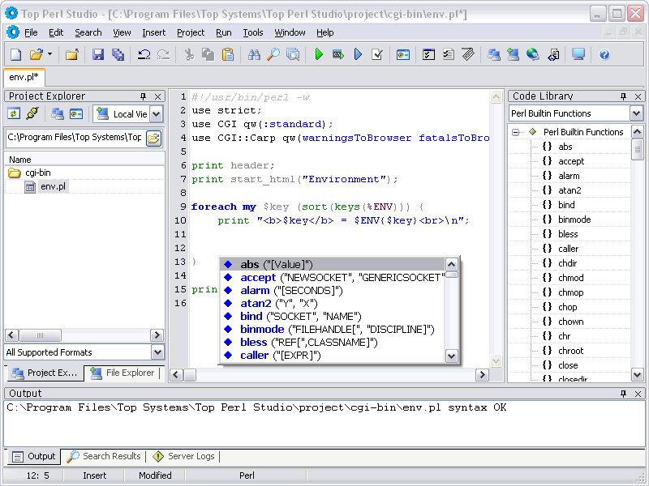Click the run in console icon
Viewport: 649px width, 486px height.
338,54
